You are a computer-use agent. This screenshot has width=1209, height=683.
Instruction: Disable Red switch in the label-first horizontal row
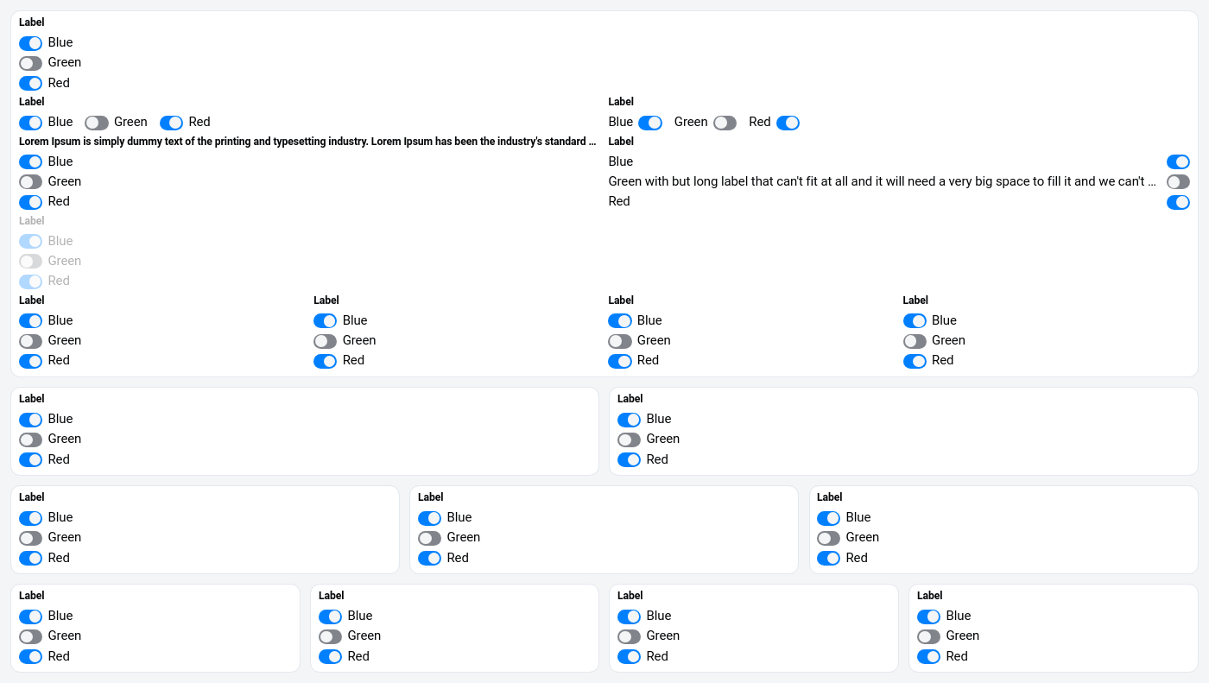pyautogui.click(x=788, y=123)
